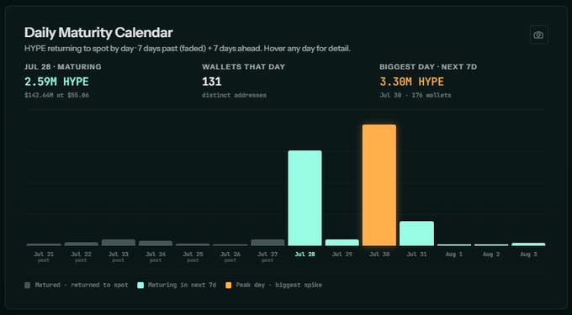Select the Jul 24 gray bar

156,244
